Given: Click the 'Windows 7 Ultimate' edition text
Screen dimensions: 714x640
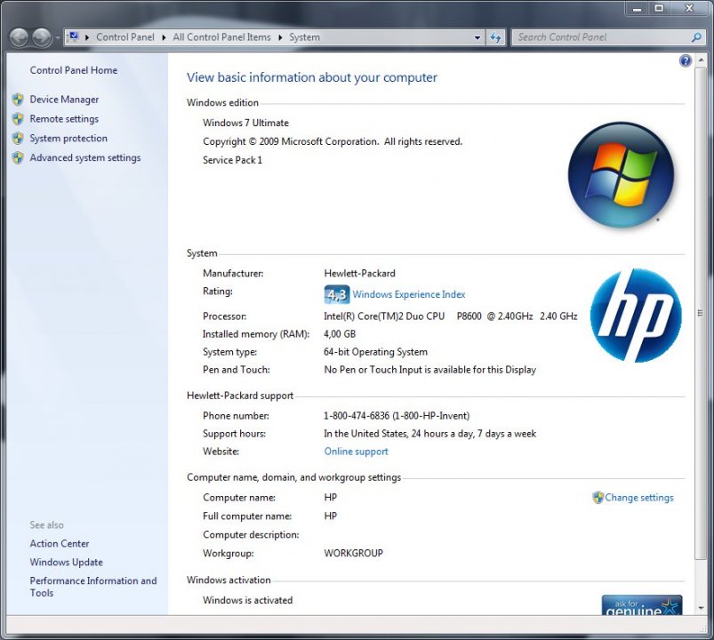Looking at the screenshot, I should [x=246, y=123].
